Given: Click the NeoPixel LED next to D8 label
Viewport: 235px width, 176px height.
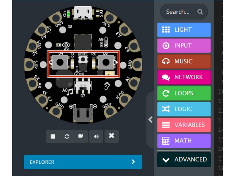Looking at the screenshot, I should point(63,30).
